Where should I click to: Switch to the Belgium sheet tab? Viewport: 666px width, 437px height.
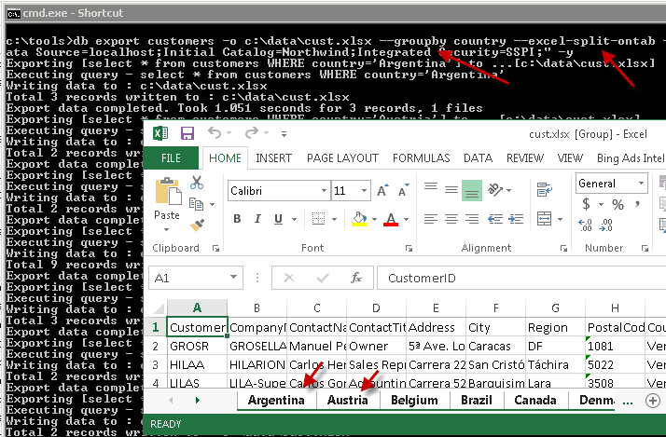(414, 400)
